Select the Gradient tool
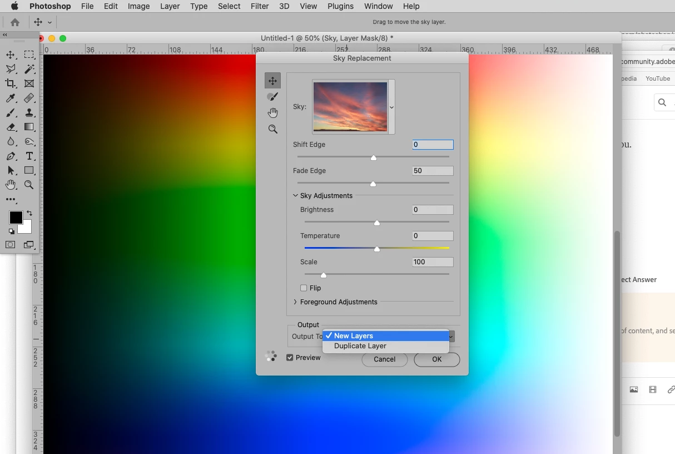This screenshot has width=675, height=454. tap(29, 127)
